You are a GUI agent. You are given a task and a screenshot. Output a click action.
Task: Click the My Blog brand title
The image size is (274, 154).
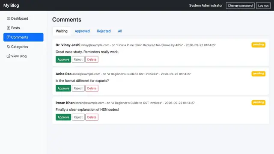11,6
